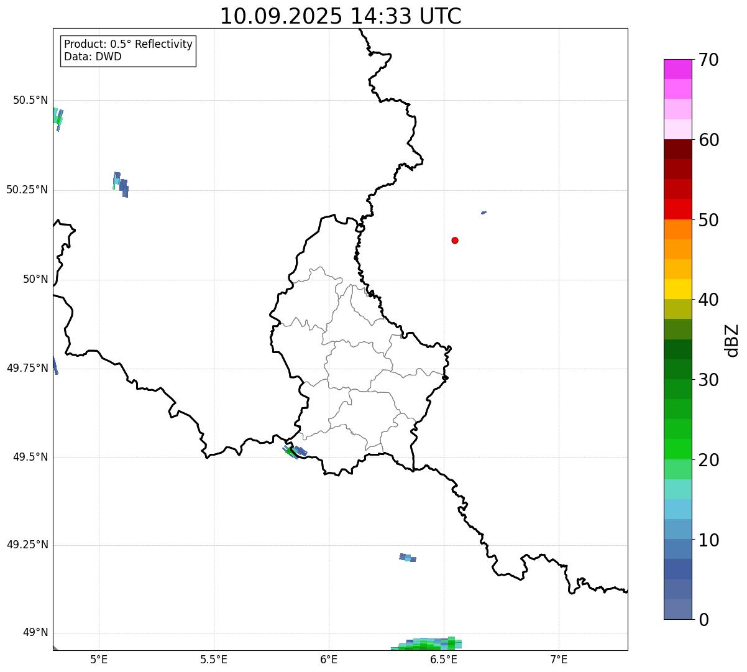Screen dimensions: 747x672
Task: Click the latitude label '49°N'
Action: [x=35, y=633]
